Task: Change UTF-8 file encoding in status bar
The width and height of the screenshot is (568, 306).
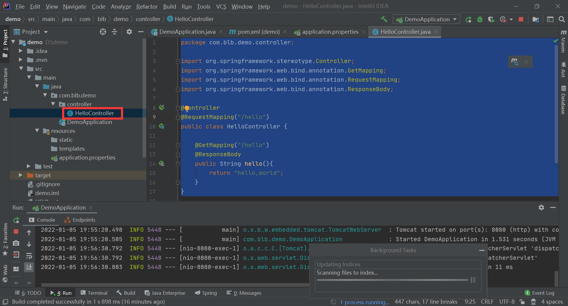Action: [507, 302]
